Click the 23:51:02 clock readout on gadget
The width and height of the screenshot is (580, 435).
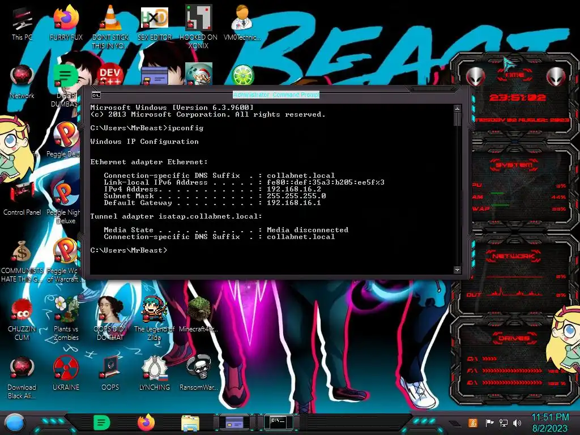pyautogui.click(x=517, y=97)
